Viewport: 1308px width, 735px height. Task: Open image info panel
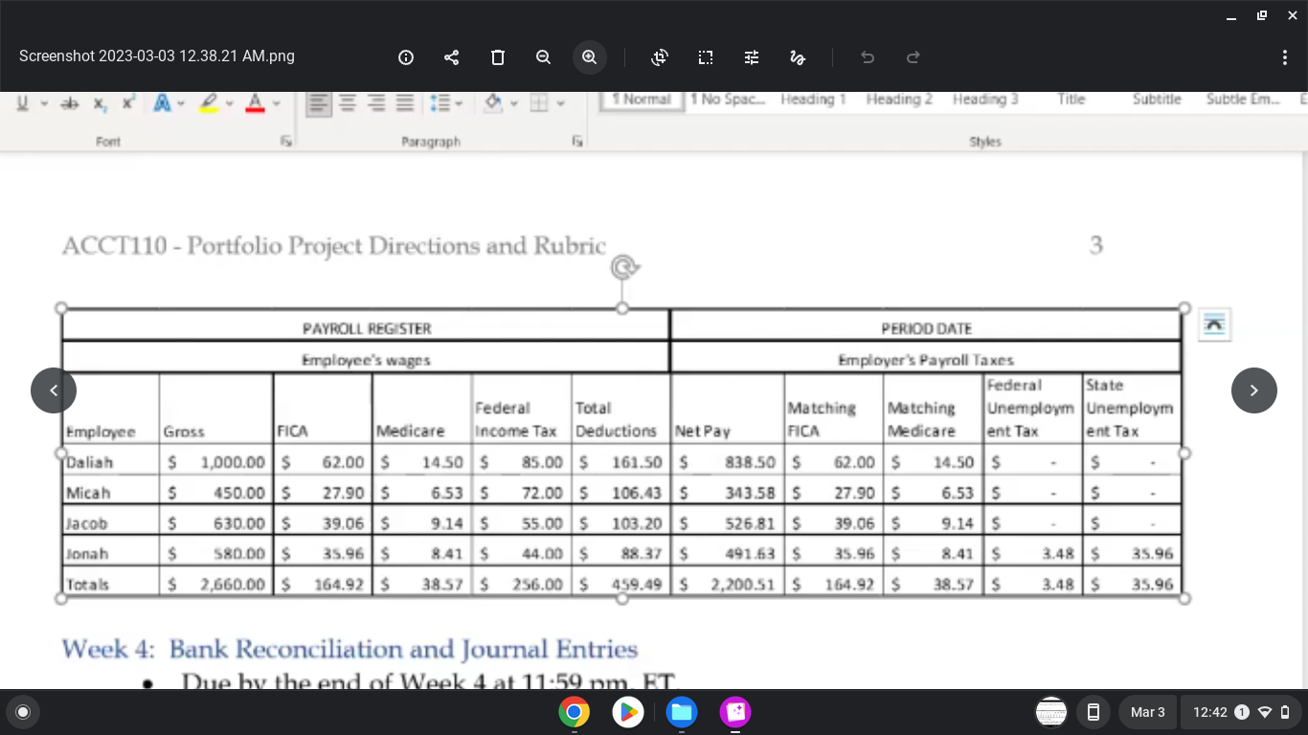pyautogui.click(x=405, y=57)
